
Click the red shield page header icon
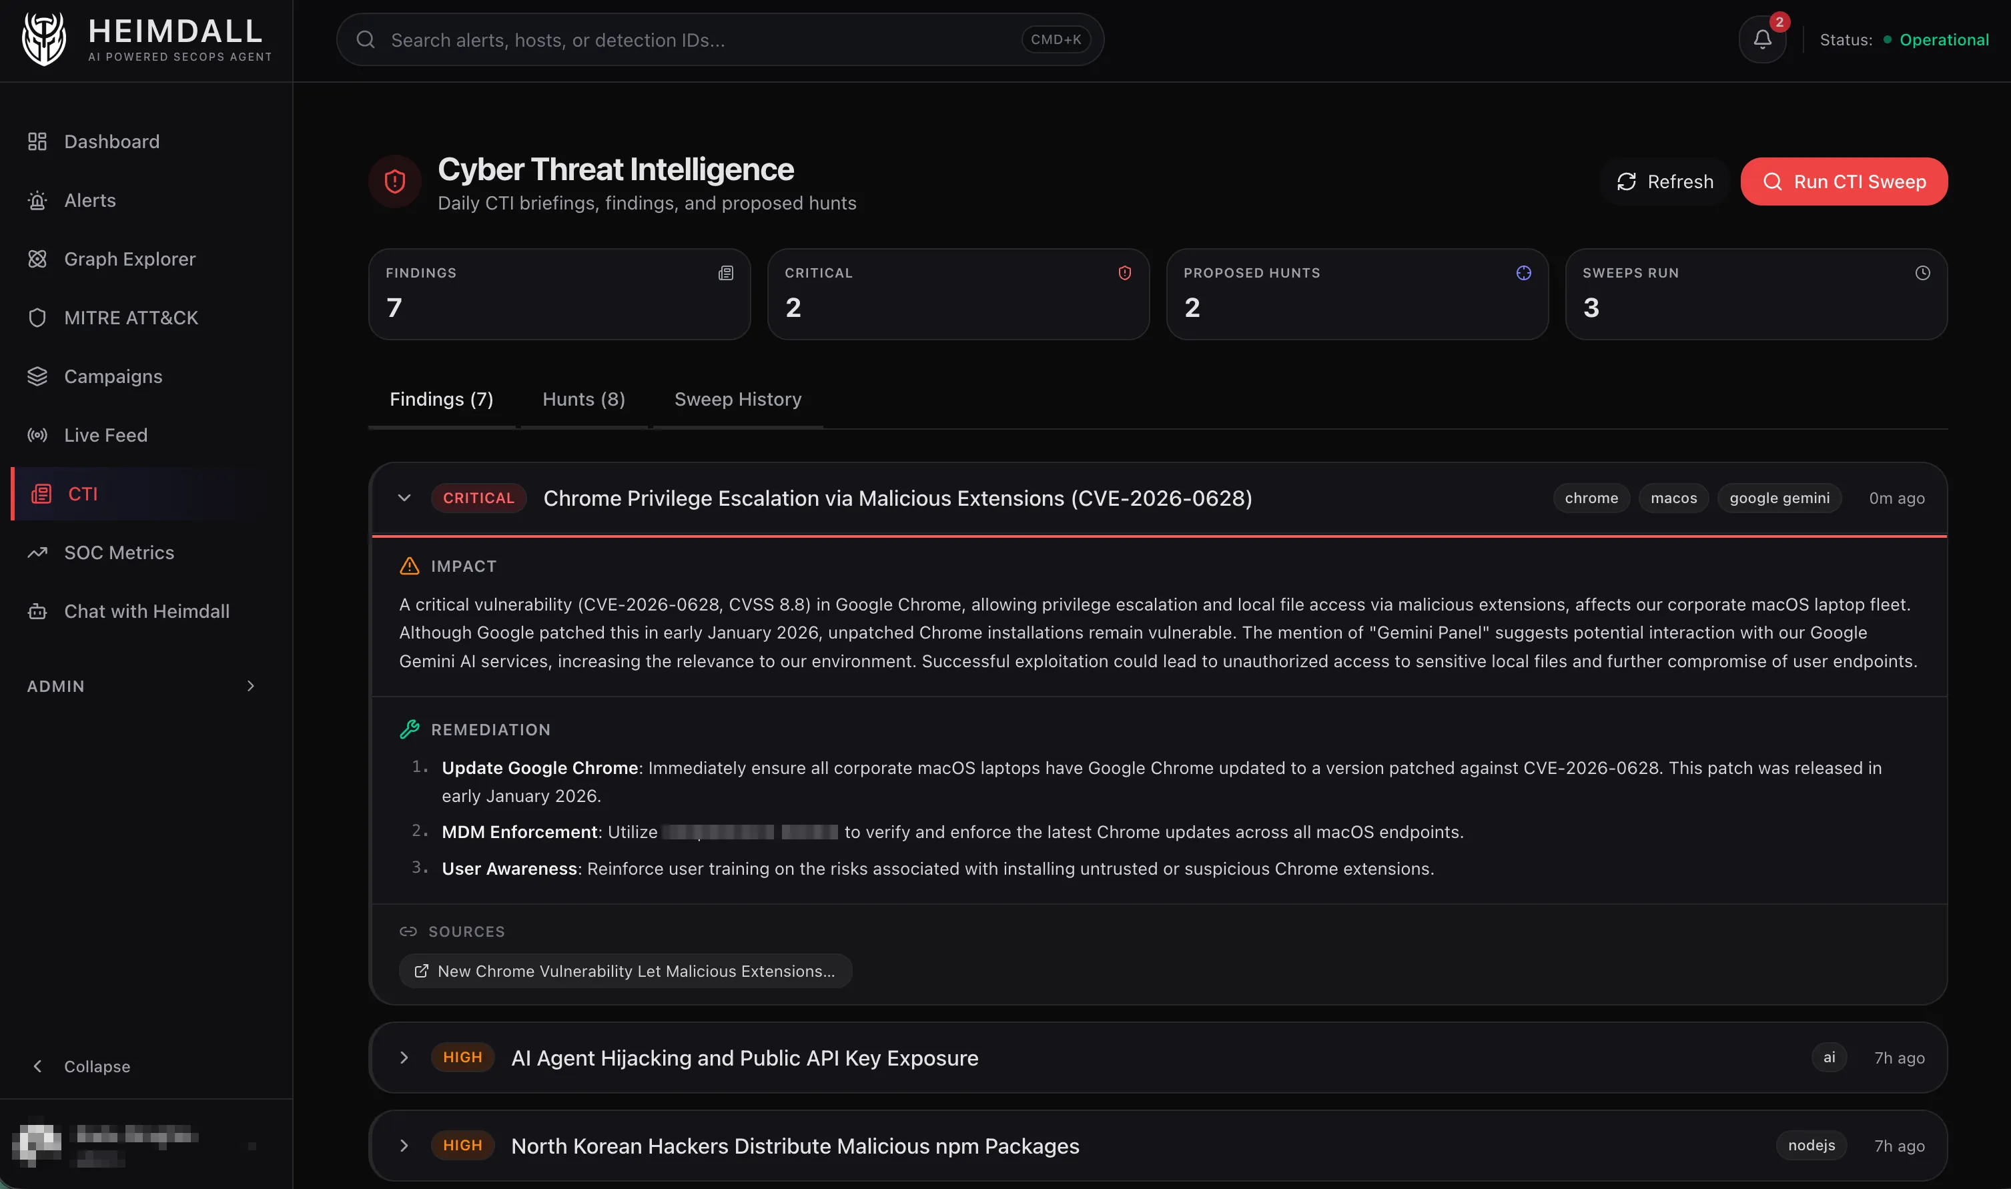395,182
